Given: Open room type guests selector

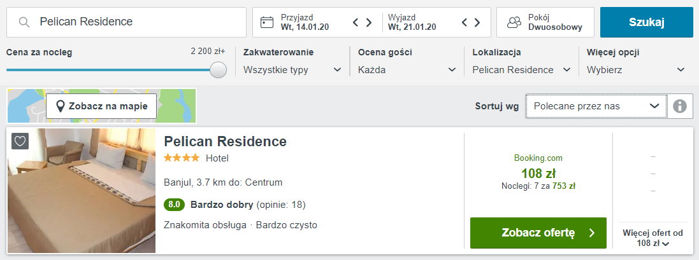Looking at the screenshot, I should pyautogui.click(x=545, y=22).
